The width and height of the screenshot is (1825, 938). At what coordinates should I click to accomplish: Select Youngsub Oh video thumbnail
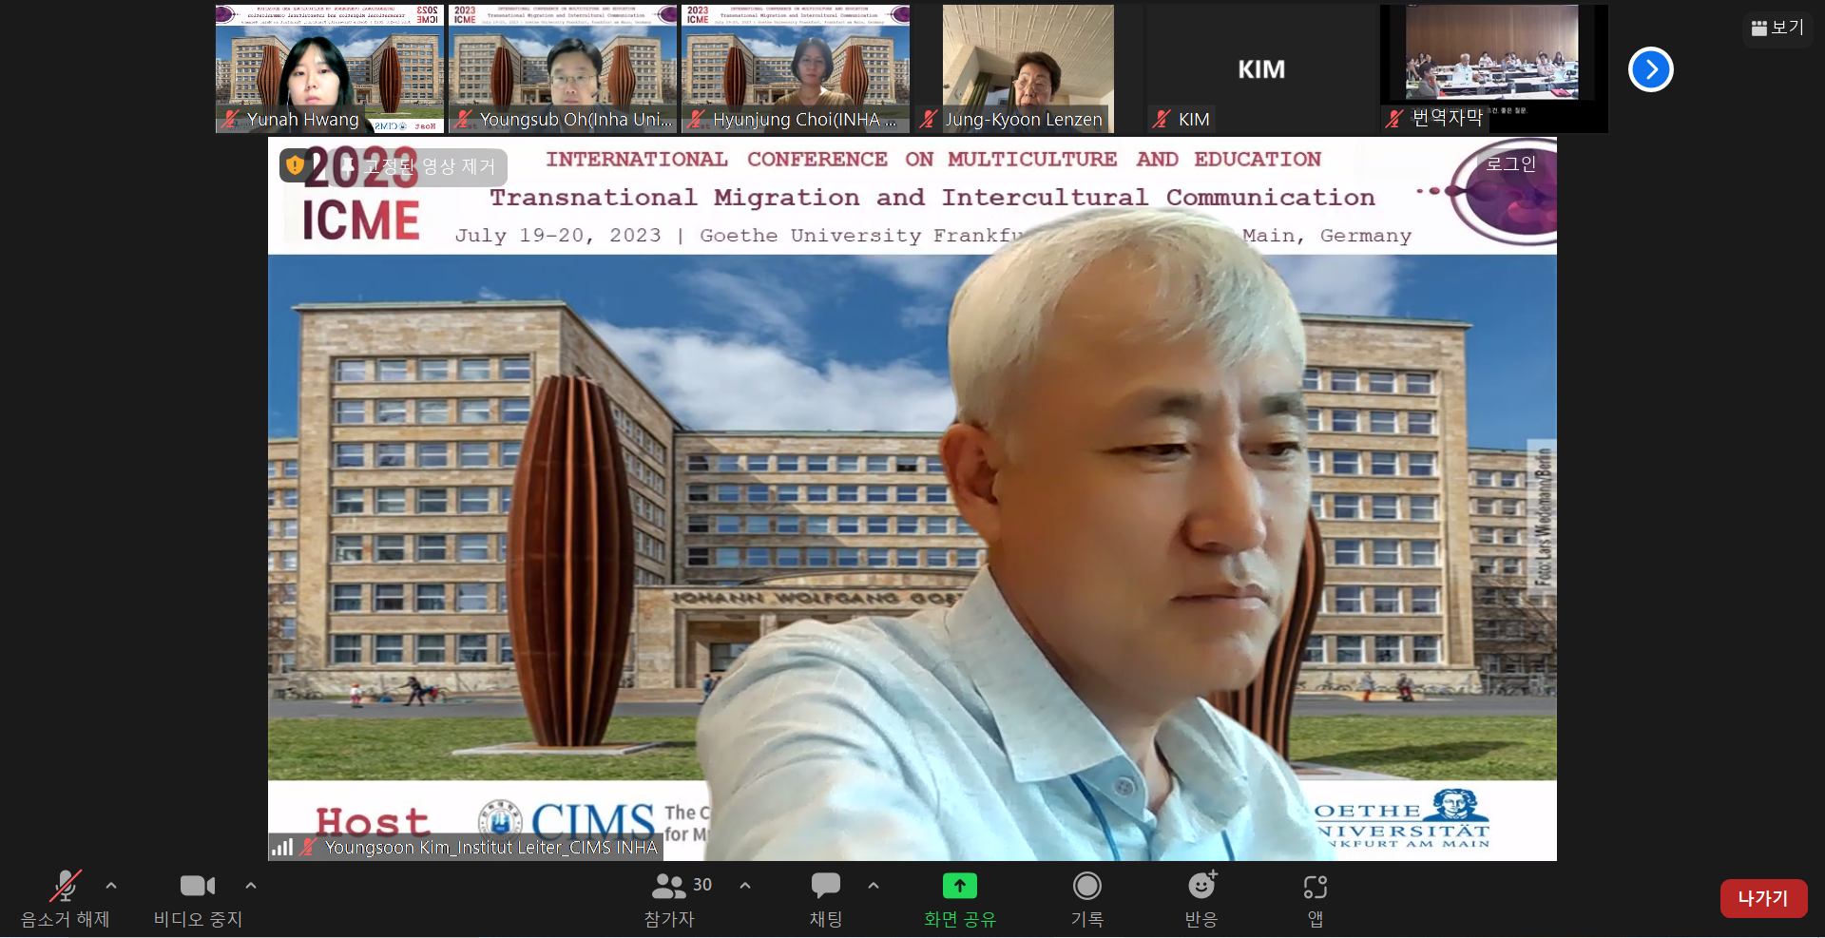563,68
